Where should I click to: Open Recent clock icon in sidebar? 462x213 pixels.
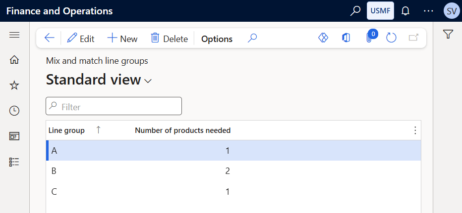pyautogui.click(x=14, y=111)
